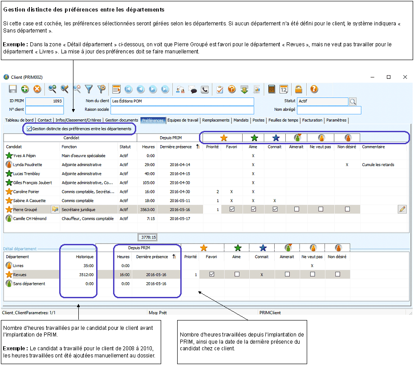Open the Facturation tab
This screenshot has width=414, height=365.
(312, 120)
